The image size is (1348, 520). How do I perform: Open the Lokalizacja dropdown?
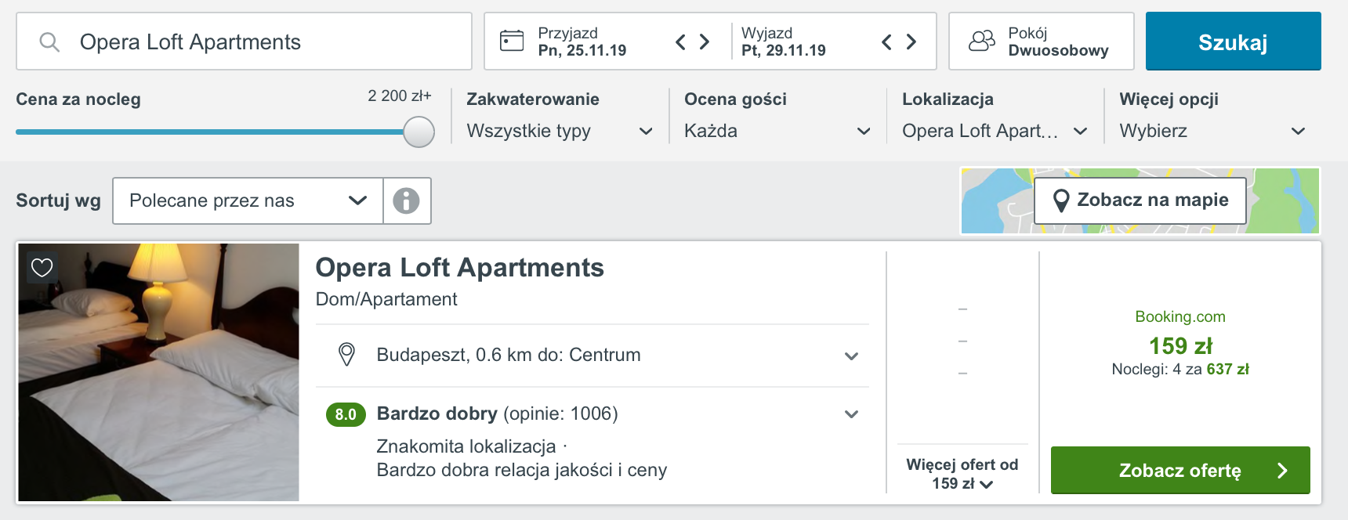click(995, 131)
